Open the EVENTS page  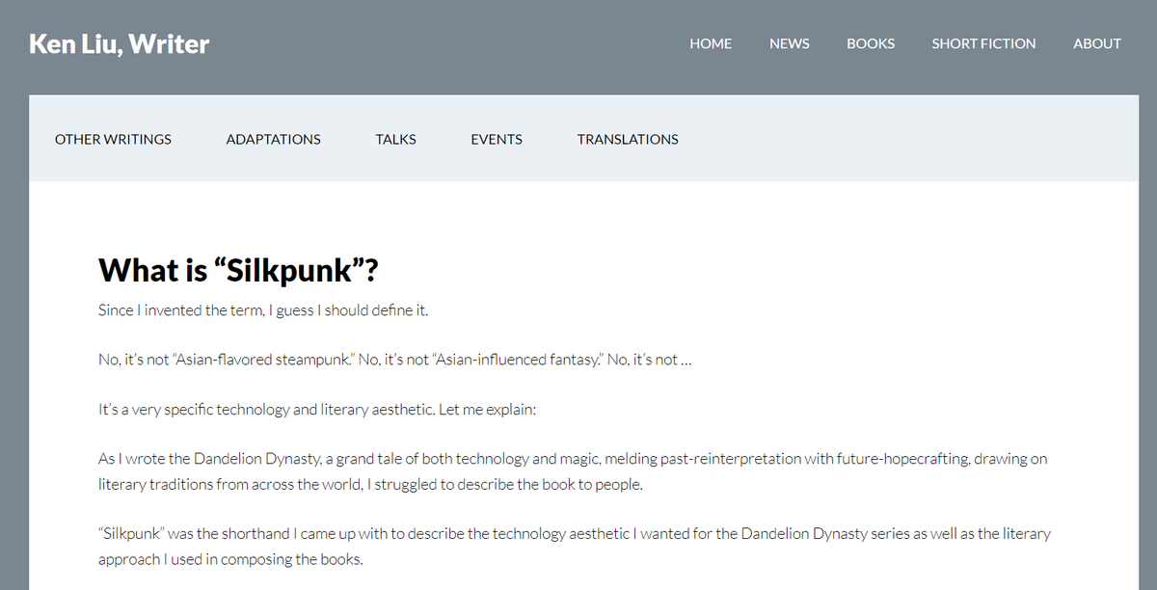(x=496, y=139)
